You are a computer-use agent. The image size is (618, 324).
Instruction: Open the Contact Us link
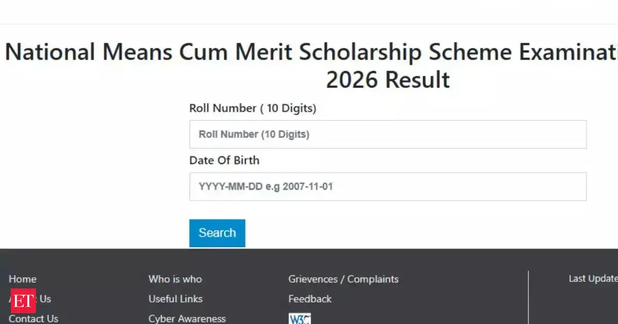coord(33,318)
